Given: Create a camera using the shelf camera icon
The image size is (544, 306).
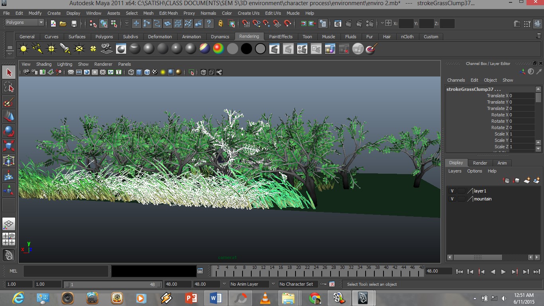Looking at the screenshot, I should click(106, 49).
